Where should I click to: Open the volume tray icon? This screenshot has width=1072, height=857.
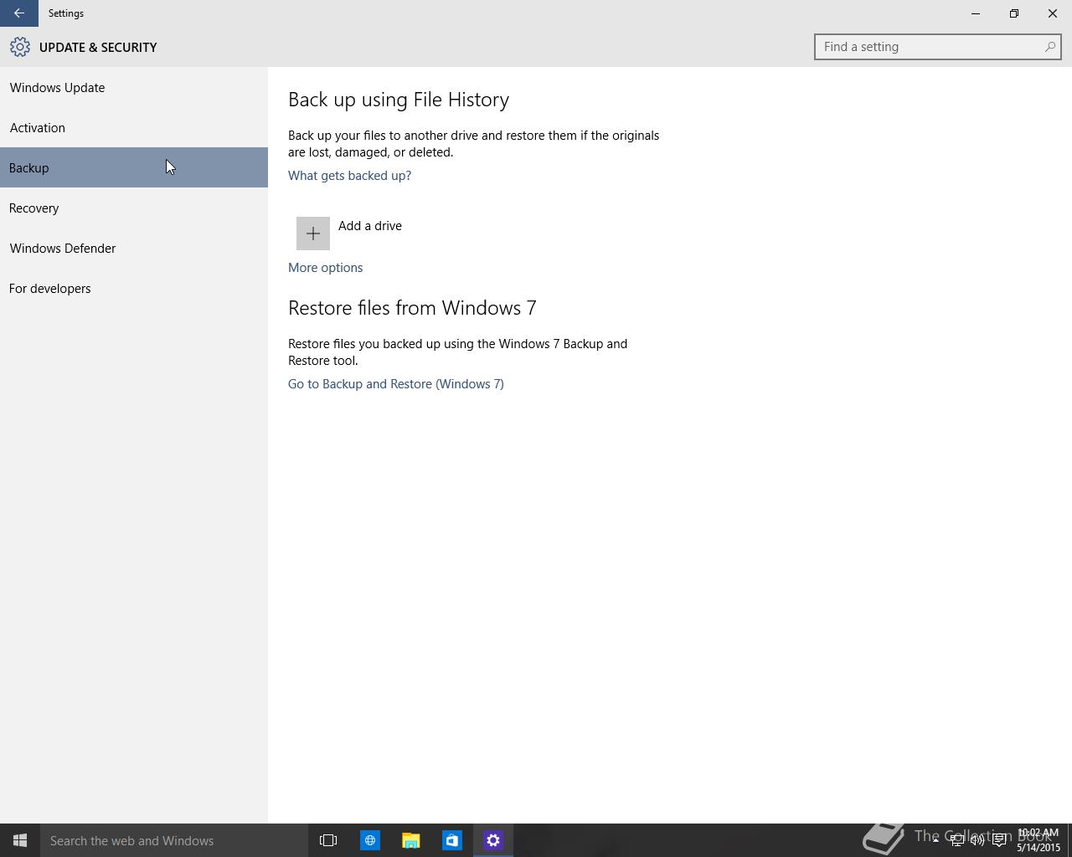tap(977, 840)
